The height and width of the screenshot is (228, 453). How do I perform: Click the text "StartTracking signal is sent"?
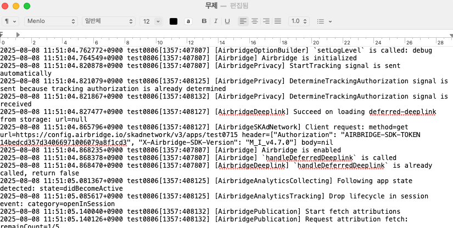[x=345, y=66]
